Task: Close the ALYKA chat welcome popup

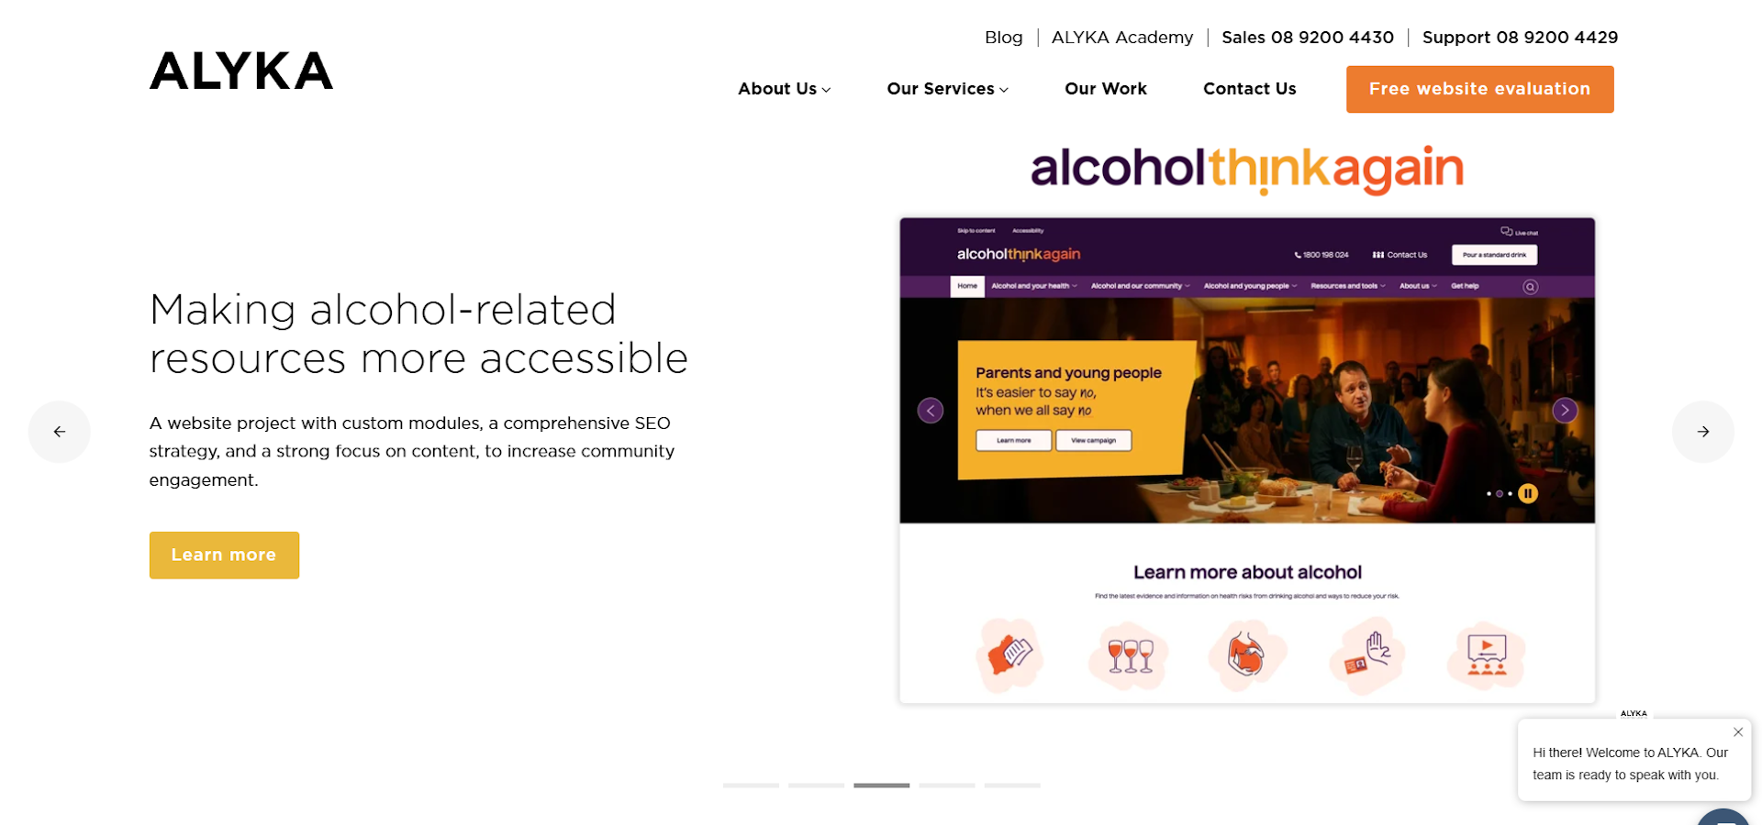Action: click(x=1738, y=732)
